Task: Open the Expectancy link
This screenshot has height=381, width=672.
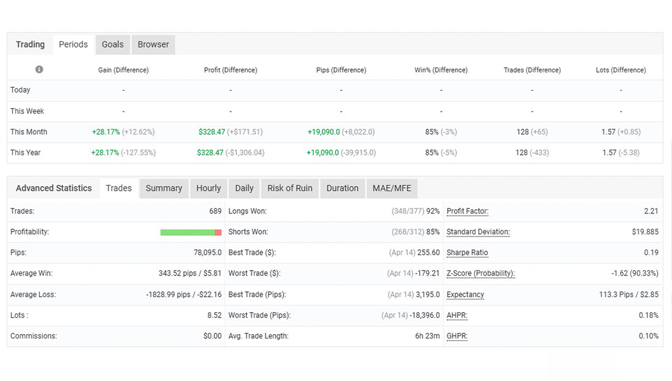Action: [x=465, y=294]
